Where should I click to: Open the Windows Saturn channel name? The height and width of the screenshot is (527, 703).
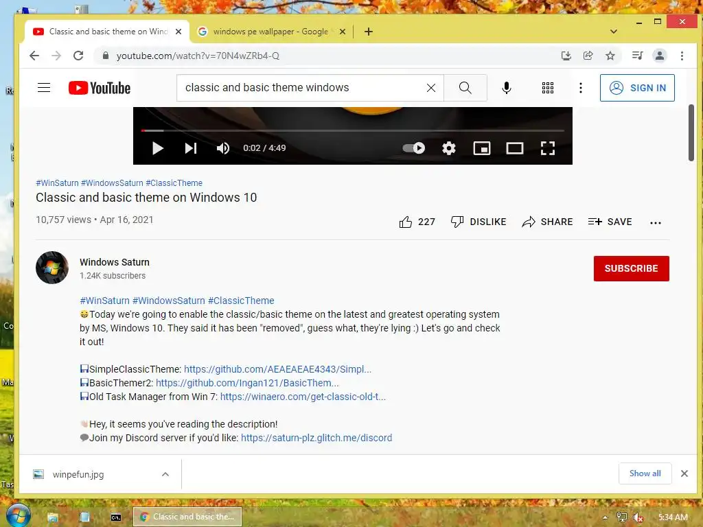(115, 262)
